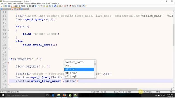The width and height of the screenshot is (175, 98).
Task: Choose 'editrow' from autocomplete suggestions
Action: coord(79,73)
